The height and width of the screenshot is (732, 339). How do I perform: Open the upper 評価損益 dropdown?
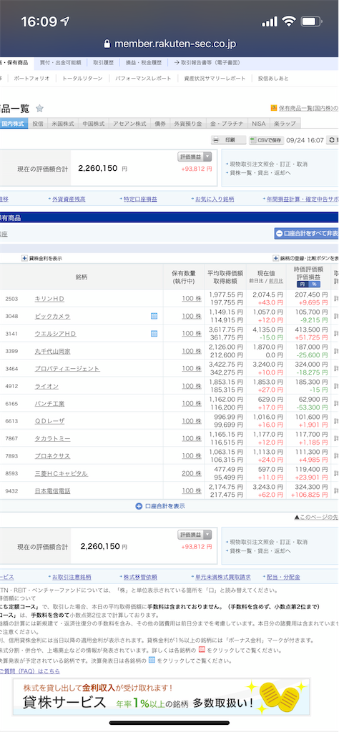(x=195, y=157)
